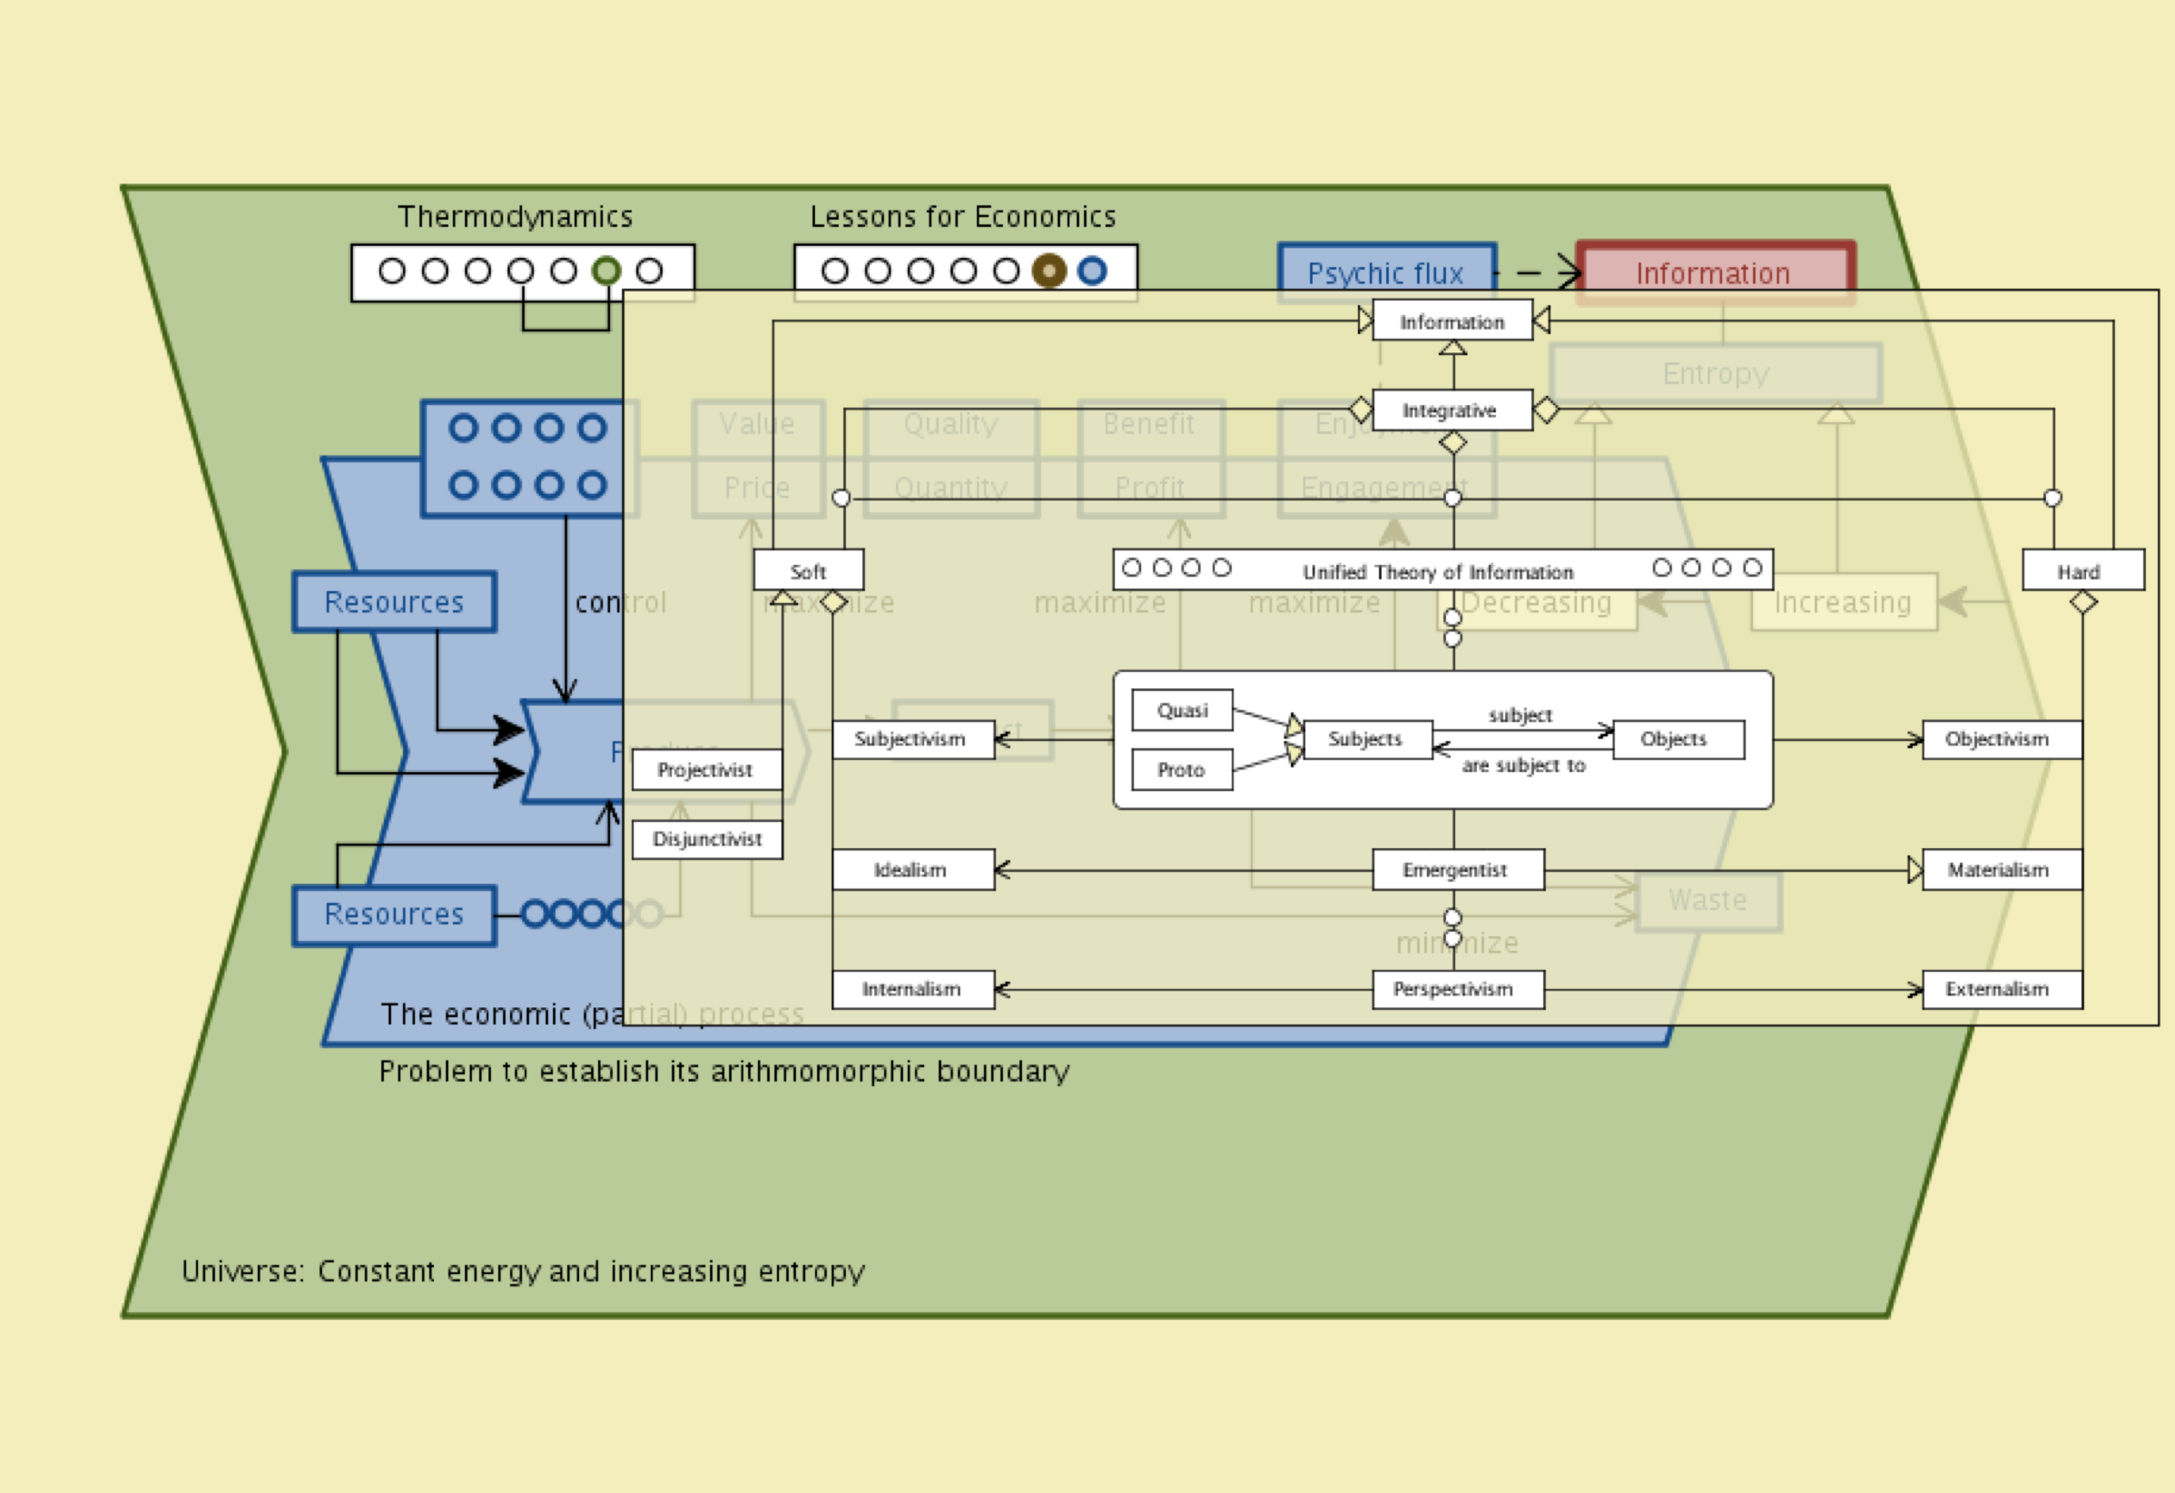Select the Subjects box

click(1366, 739)
